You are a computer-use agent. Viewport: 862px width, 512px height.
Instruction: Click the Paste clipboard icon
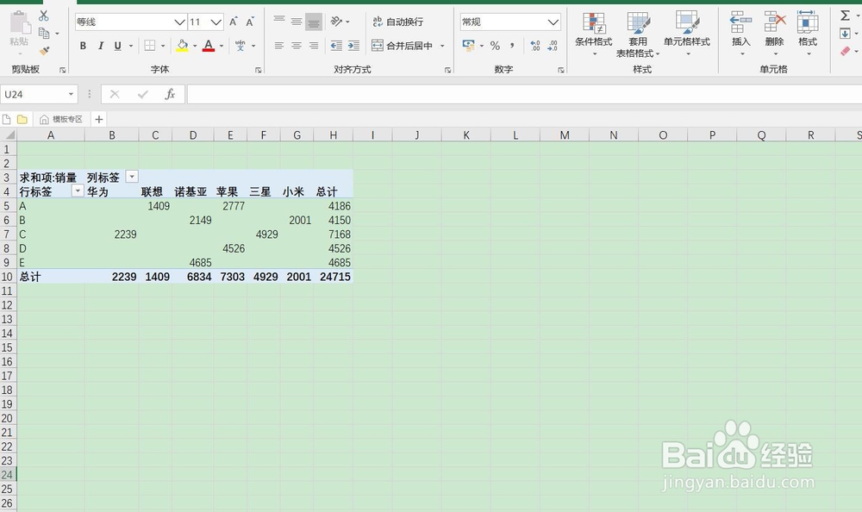tap(19, 23)
